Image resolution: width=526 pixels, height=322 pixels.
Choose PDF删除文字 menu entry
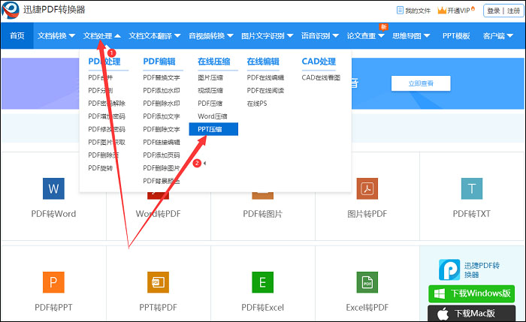(x=162, y=129)
